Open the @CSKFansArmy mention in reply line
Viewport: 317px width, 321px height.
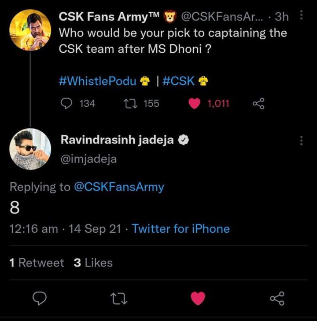(118, 187)
